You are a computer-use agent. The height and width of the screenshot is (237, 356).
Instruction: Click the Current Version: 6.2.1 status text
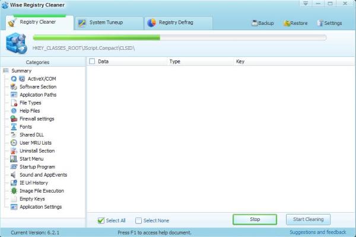tap(35, 232)
